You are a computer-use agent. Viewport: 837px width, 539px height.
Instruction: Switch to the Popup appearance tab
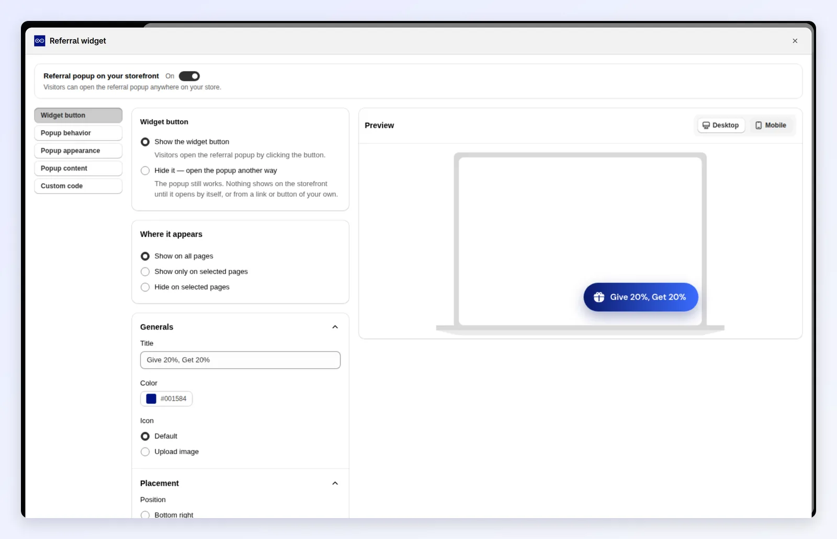click(78, 151)
